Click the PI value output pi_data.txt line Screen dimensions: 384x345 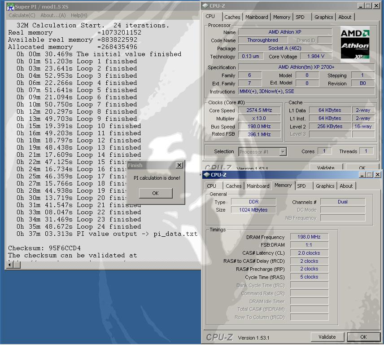pyautogui.click(x=107, y=234)
